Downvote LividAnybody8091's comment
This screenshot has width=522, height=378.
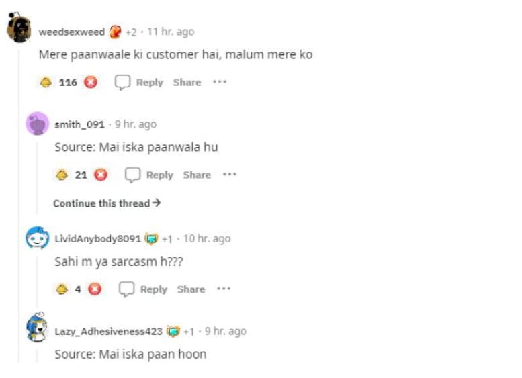pyautogui.click(x=95, y=289)
